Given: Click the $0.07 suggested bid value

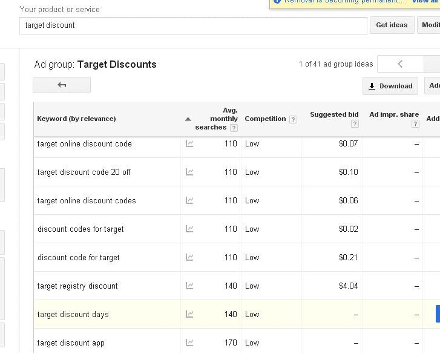Looking at the screenshot, I should click(348, 143).
